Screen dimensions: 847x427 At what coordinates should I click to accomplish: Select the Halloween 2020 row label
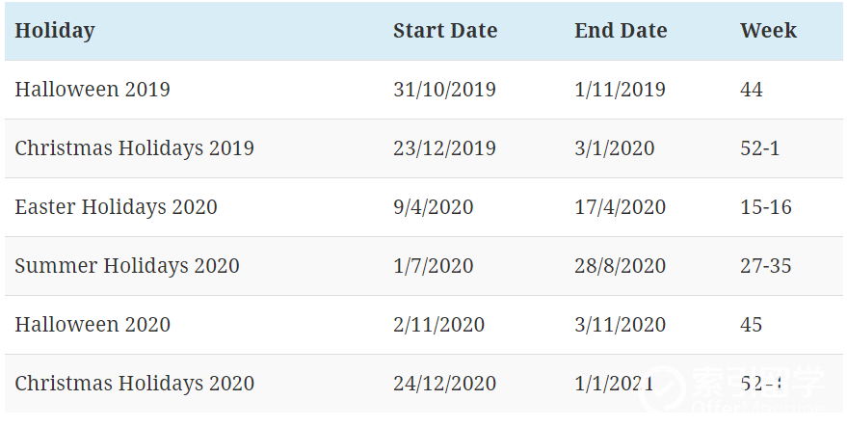click(x=93, y=324)
